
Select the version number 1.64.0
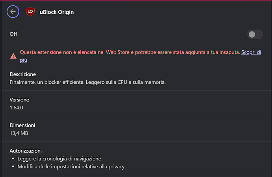(x=16, y=108)
